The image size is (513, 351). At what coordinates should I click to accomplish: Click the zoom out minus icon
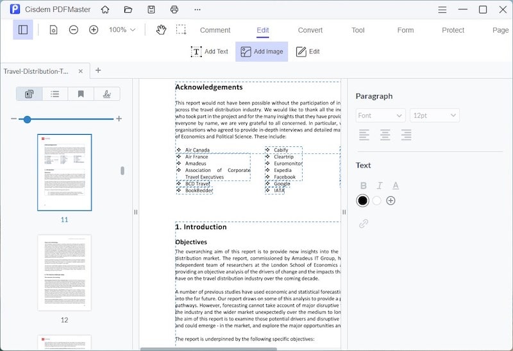click(74, 30)
